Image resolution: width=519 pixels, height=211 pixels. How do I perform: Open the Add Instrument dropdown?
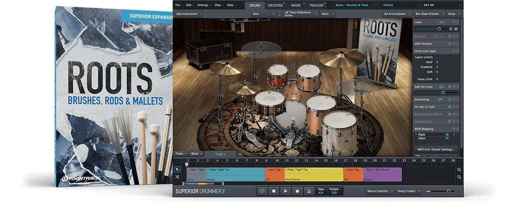pyautogui.click(x=189, y=14)
